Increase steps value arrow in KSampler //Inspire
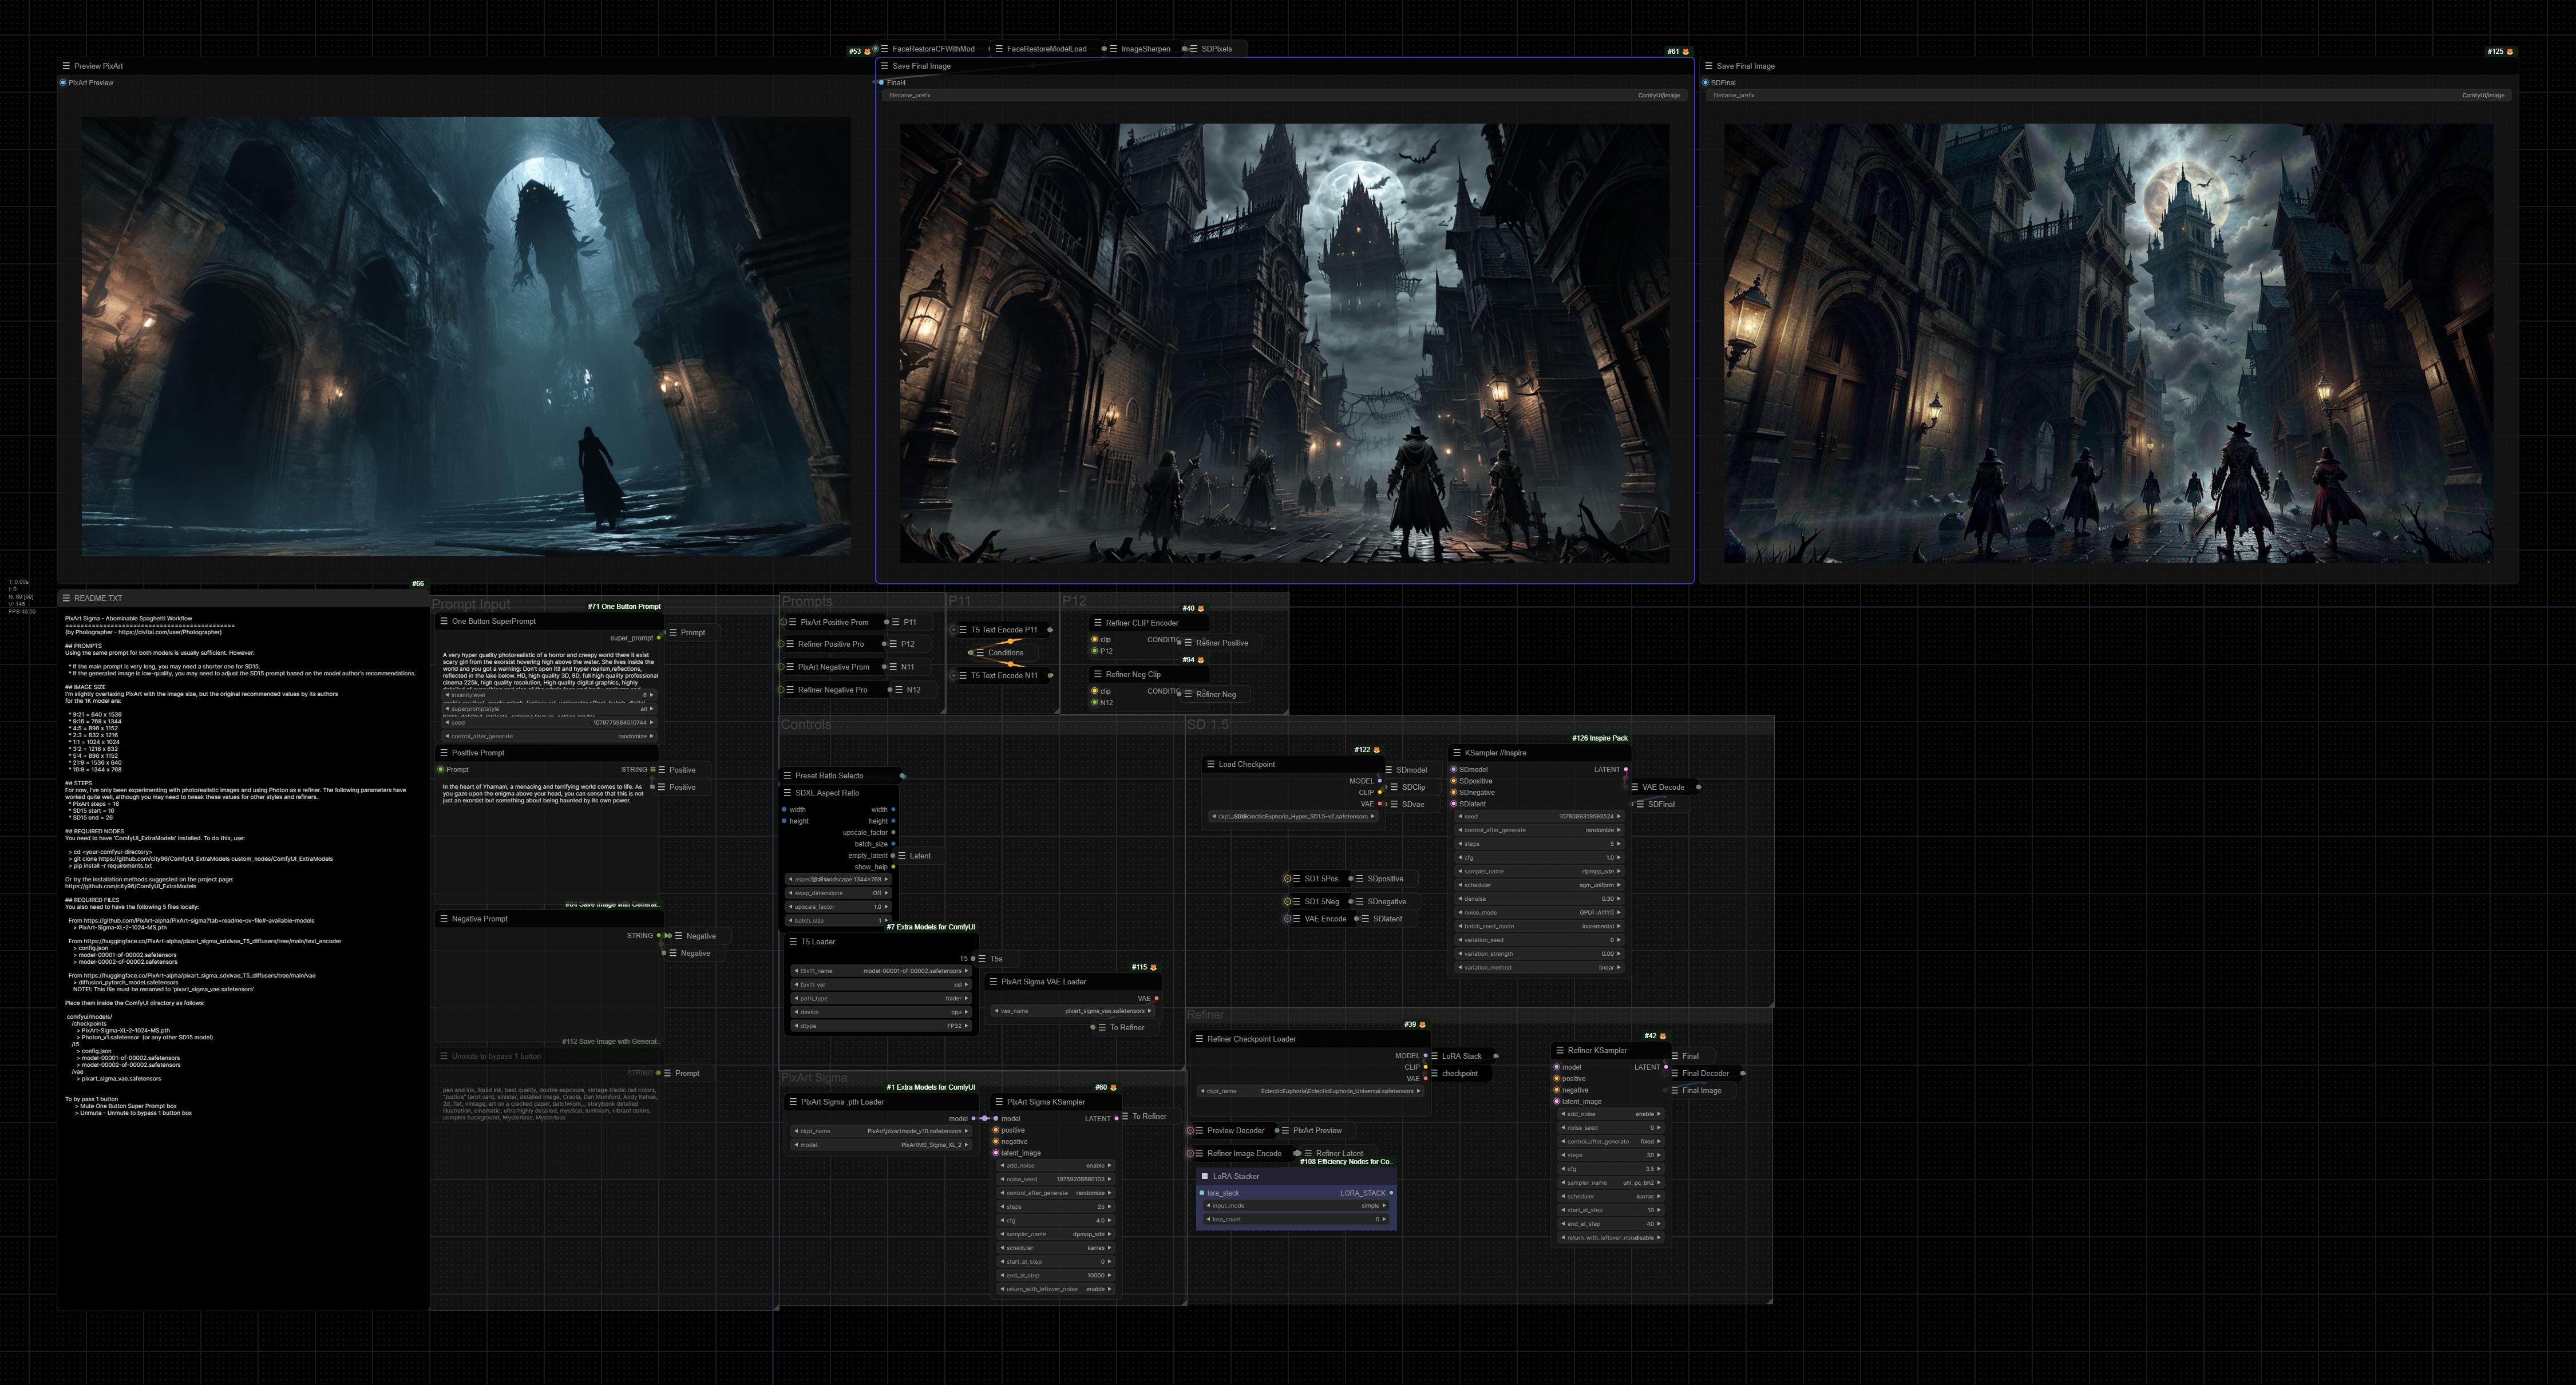This screenshot has width=2576, height=1385. click(x=1618, y=844)
